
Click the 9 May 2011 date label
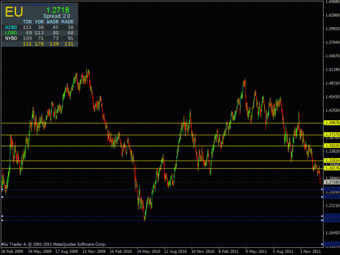pos(256,252)
